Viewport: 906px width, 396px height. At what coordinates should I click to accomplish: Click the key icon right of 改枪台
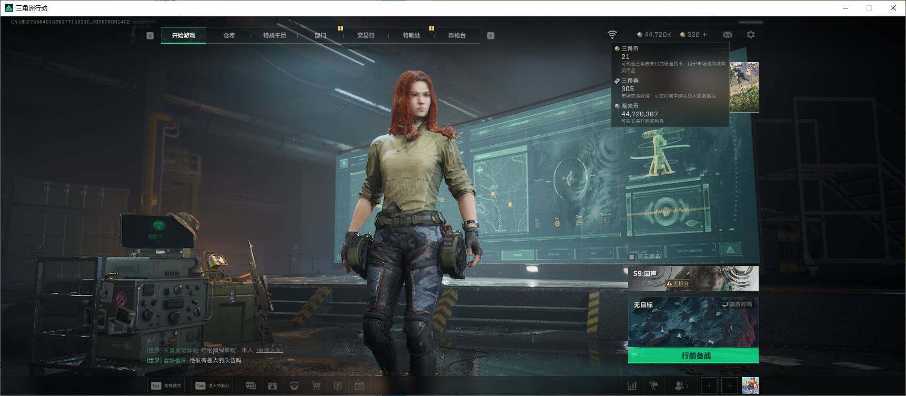[x=490, y=35]
